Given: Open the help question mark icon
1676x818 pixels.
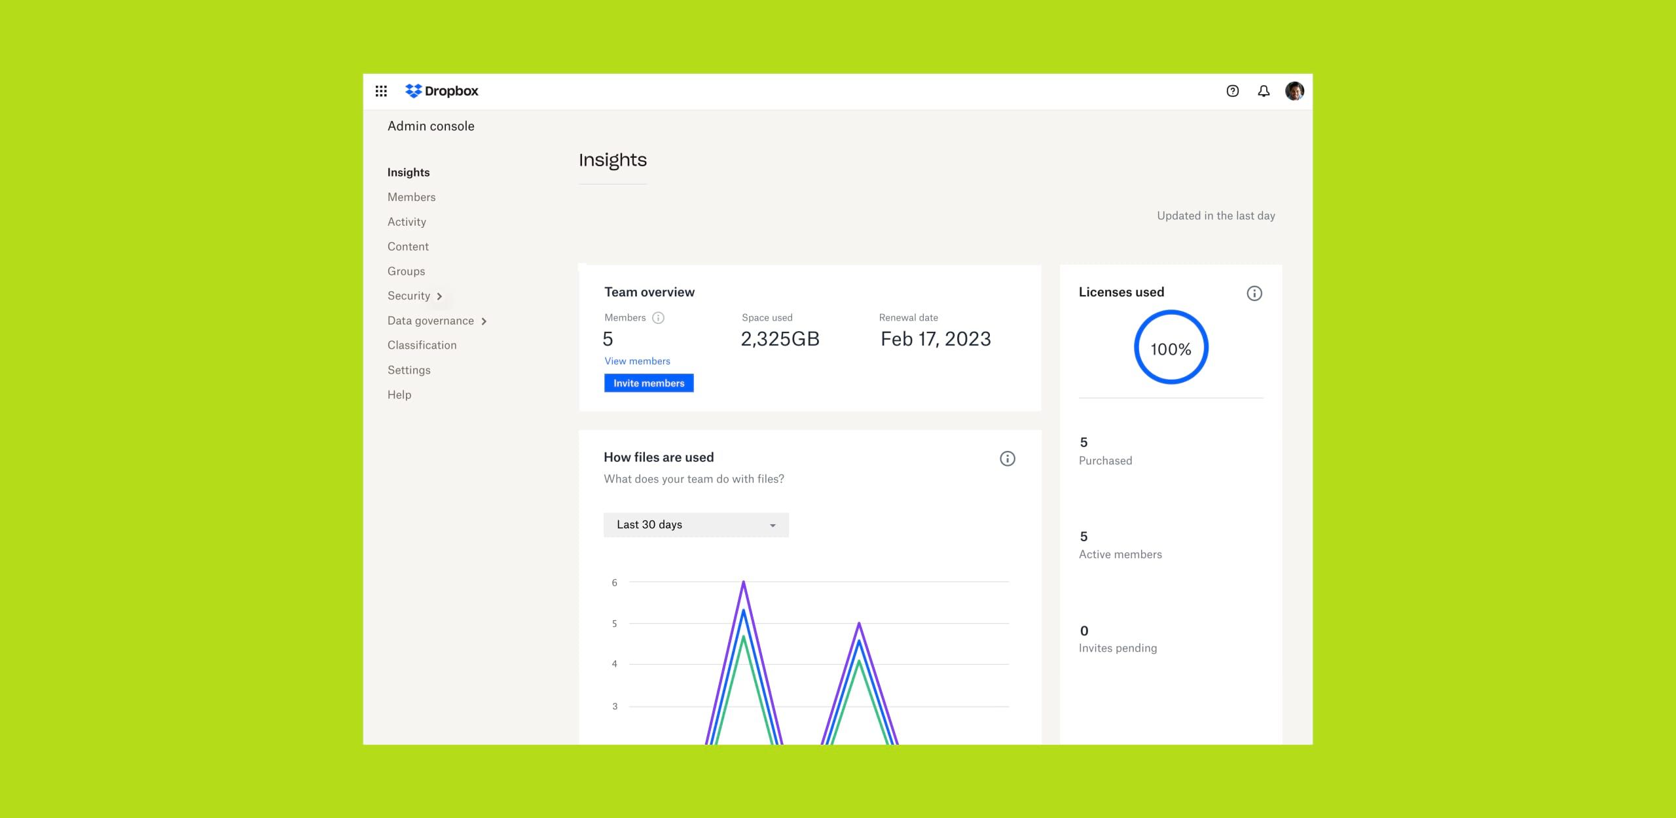Looking at the screenshot, I should pos(1232,91).
